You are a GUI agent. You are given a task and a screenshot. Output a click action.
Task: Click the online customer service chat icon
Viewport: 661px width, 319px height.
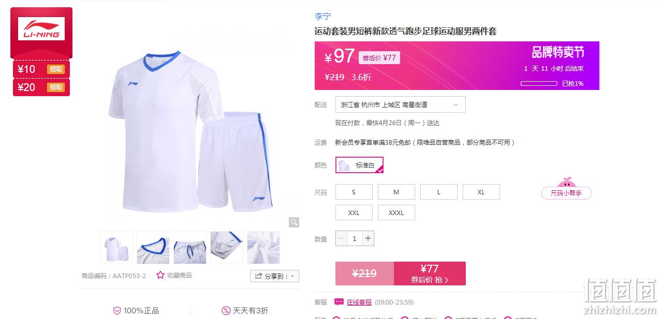[x=339, y=302]
